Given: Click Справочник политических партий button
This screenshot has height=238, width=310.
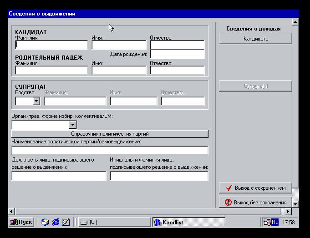Looking at the screenshot, I should (110, 134).
